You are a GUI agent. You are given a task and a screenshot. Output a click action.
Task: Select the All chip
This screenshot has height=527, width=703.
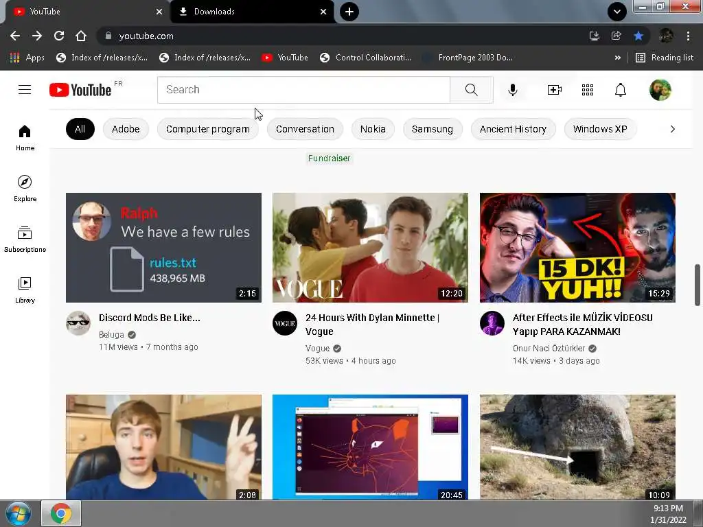80,129
